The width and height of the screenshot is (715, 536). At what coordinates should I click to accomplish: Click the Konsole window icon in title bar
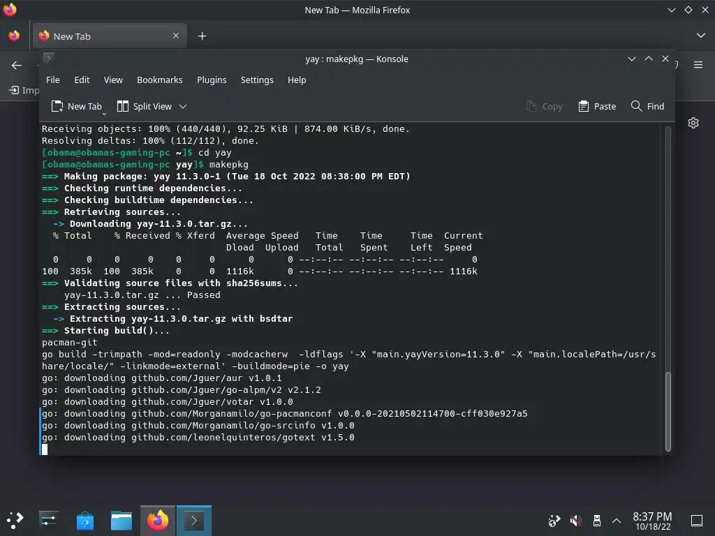click(49, 58)
